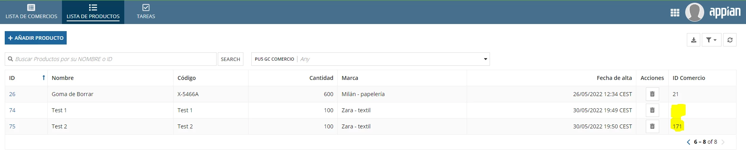Click the user profile avatar
The height and width of the screenshot is (165, 746).
pyautogui.click(x=694, y=12)
